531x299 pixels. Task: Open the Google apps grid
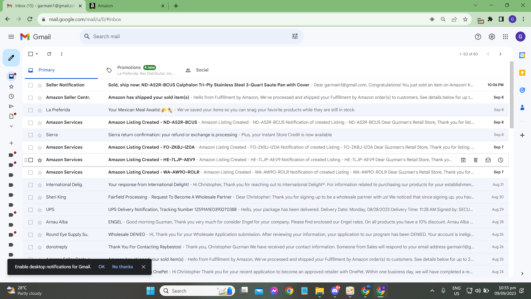click(x=505, y=37)
